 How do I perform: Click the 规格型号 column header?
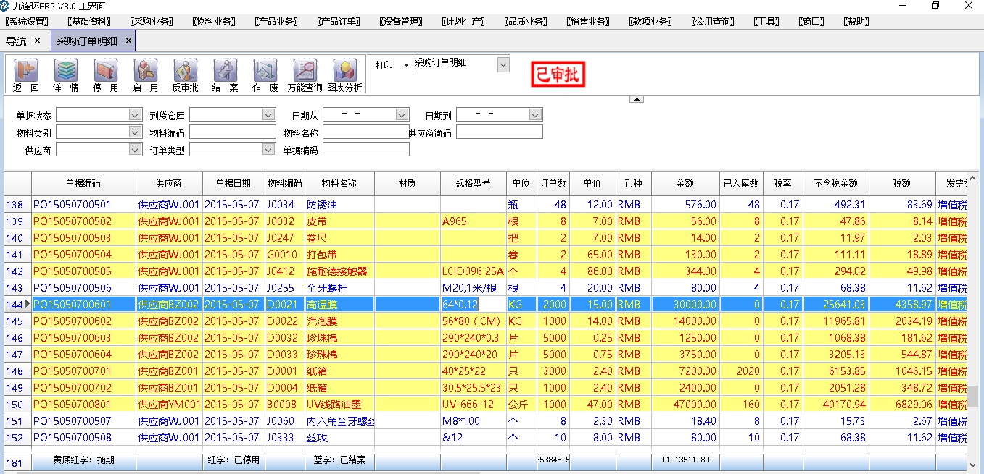click(473, 184)
